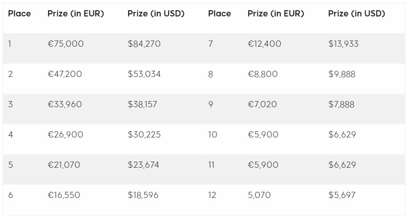Screen dimensions: 410x219
Task: Click the €75,000 first place prize cell
Action: pos(66,44)
